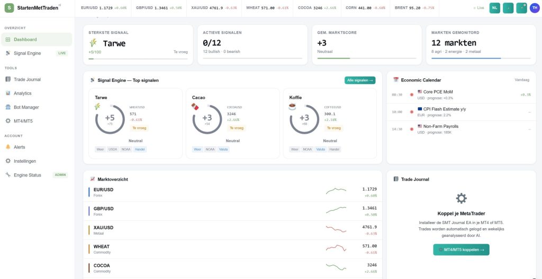
Task: Open Alerts via the bell icon
Action: click(x=8, y=147)
